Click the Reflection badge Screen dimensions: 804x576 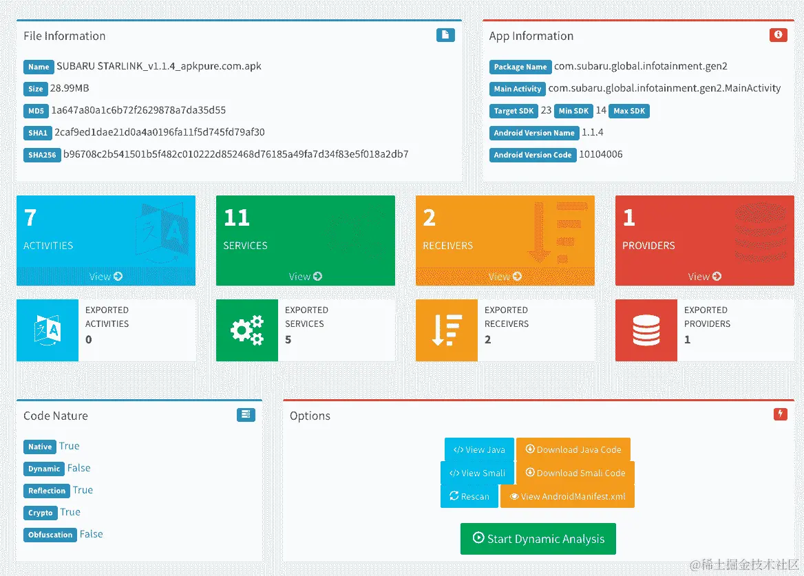coord(47,491)
